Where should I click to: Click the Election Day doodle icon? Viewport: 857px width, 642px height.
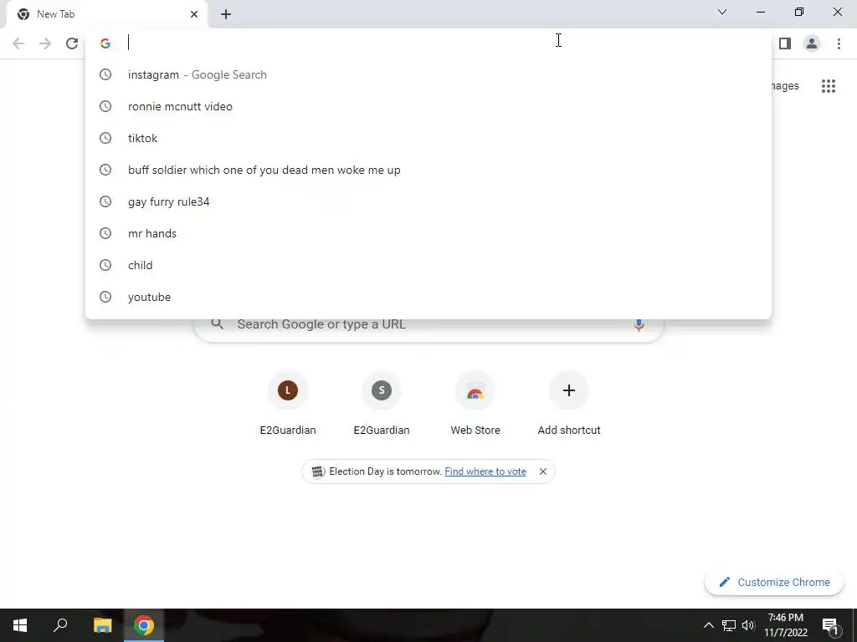[317, 471]
